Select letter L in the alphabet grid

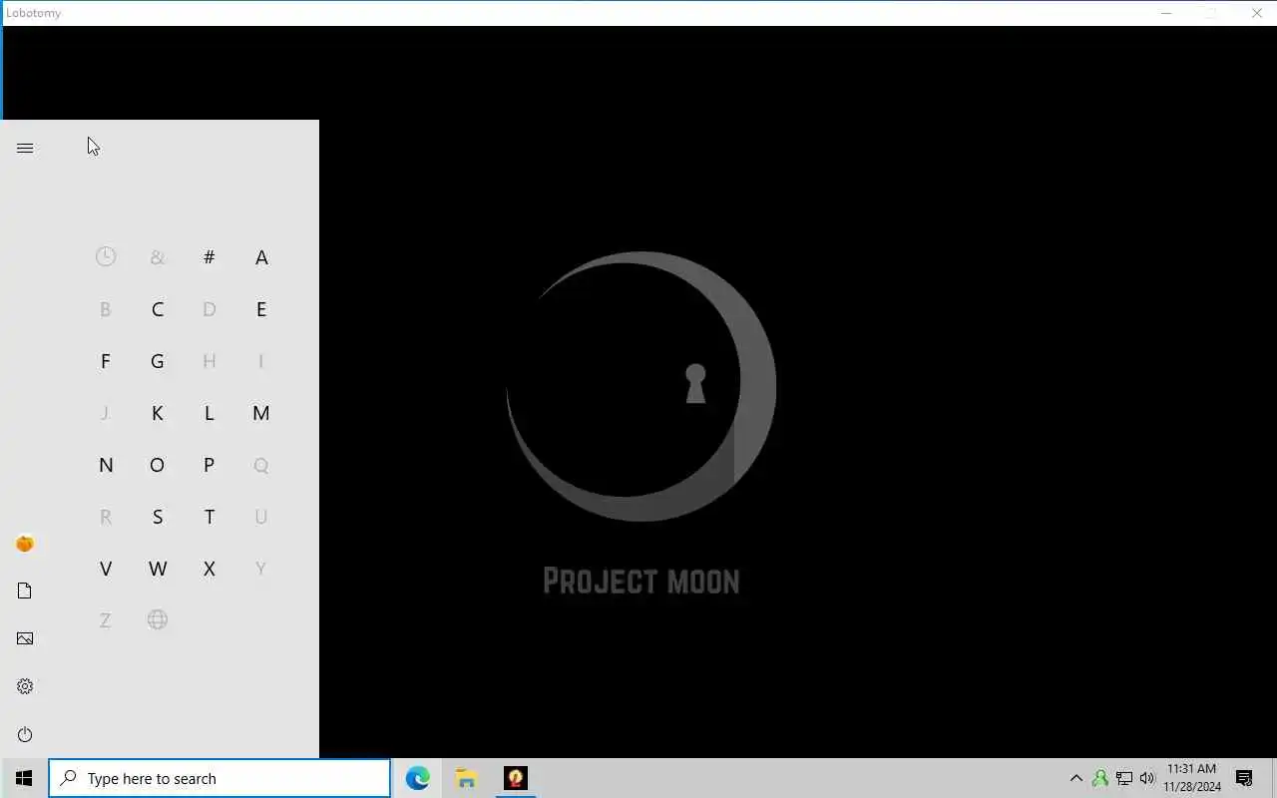[x=210, y=413]
